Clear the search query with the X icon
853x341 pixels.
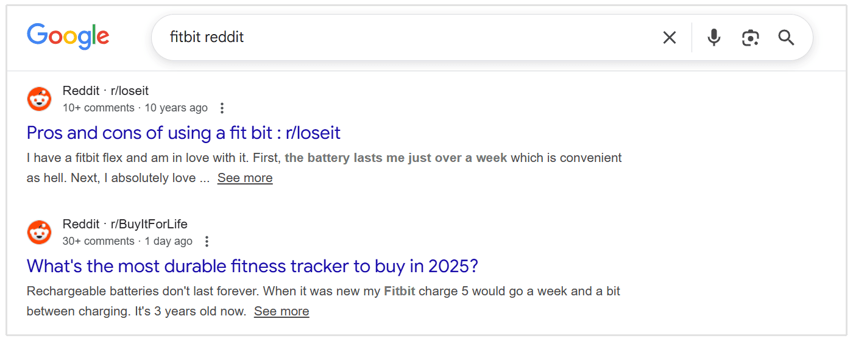669,38
